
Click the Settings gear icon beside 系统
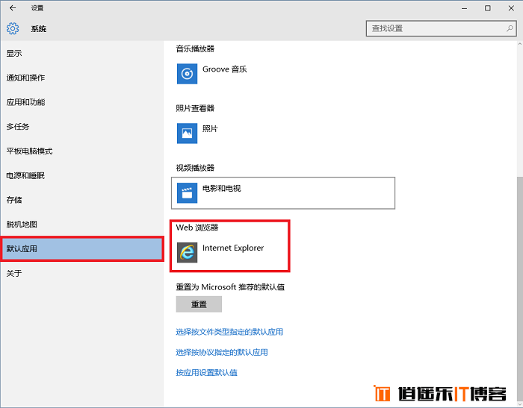tap(13, 28)
